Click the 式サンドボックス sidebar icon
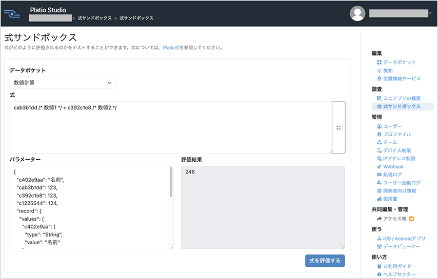 (379, 106)
